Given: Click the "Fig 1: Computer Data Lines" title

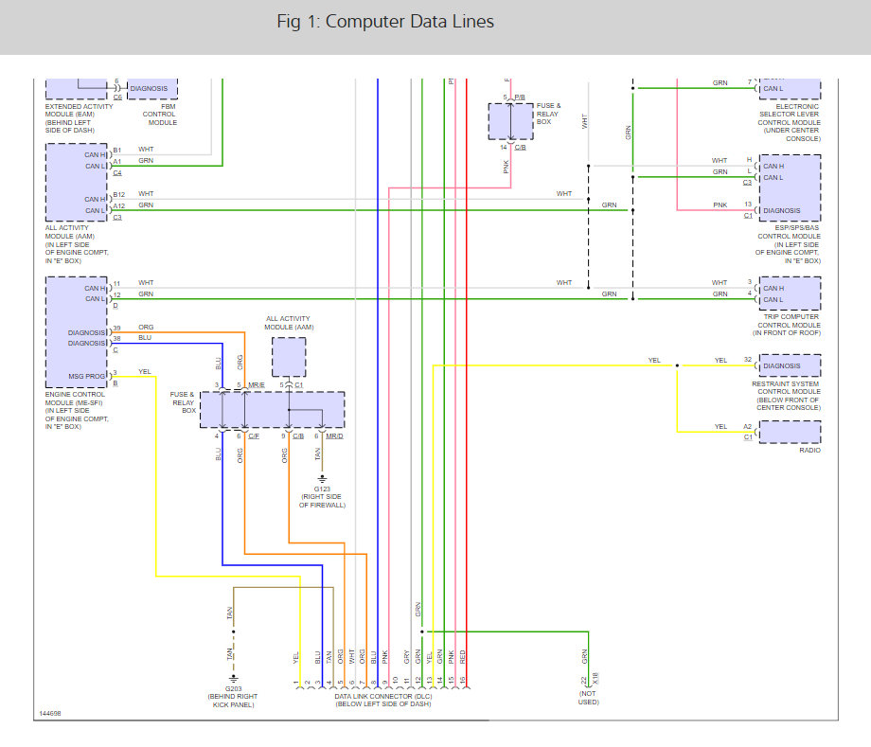Looking at the screenshot, I should click(x=385, y=21).
